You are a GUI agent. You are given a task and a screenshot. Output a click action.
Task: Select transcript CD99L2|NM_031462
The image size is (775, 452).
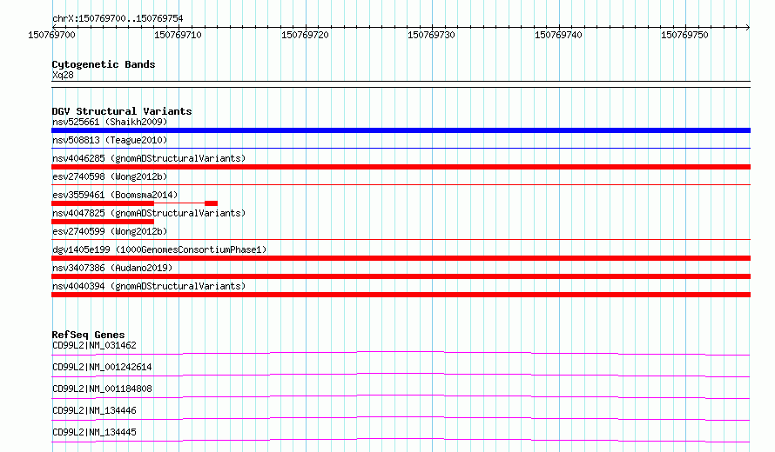coord(94,345)
